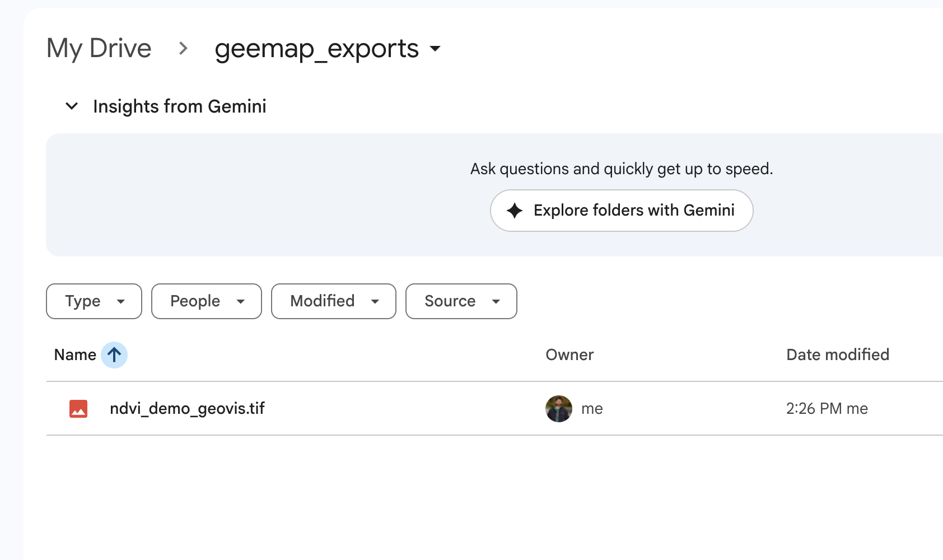This screenshot has height=560, width=943.
Task: Sort by the Name column header
Action: pyautogui.click(x=75, y=355)
